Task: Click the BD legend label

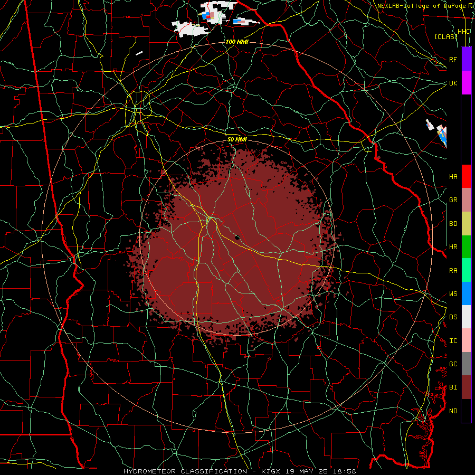Action: 453,224
